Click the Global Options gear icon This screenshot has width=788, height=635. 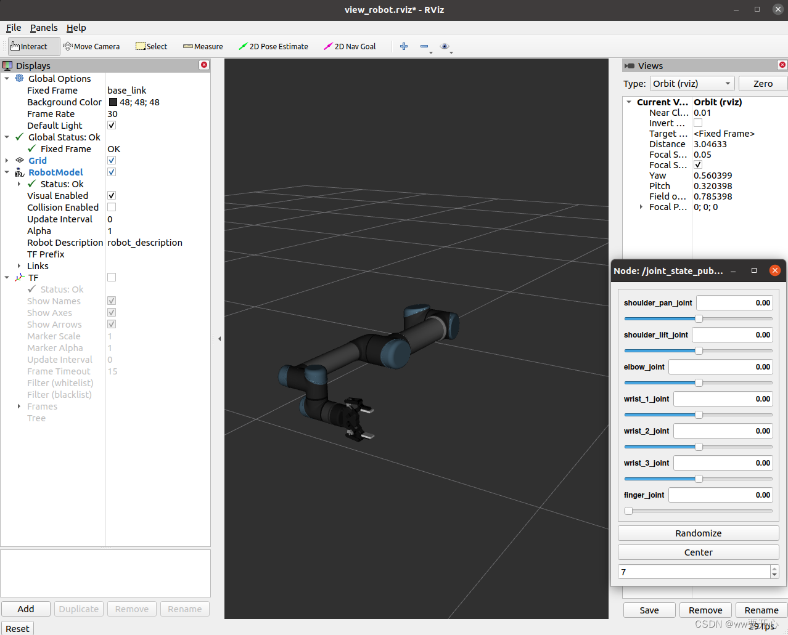tap(20, 78)
